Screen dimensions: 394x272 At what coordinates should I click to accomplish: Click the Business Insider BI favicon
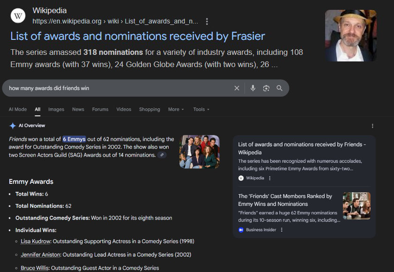(x=241, y=230)
